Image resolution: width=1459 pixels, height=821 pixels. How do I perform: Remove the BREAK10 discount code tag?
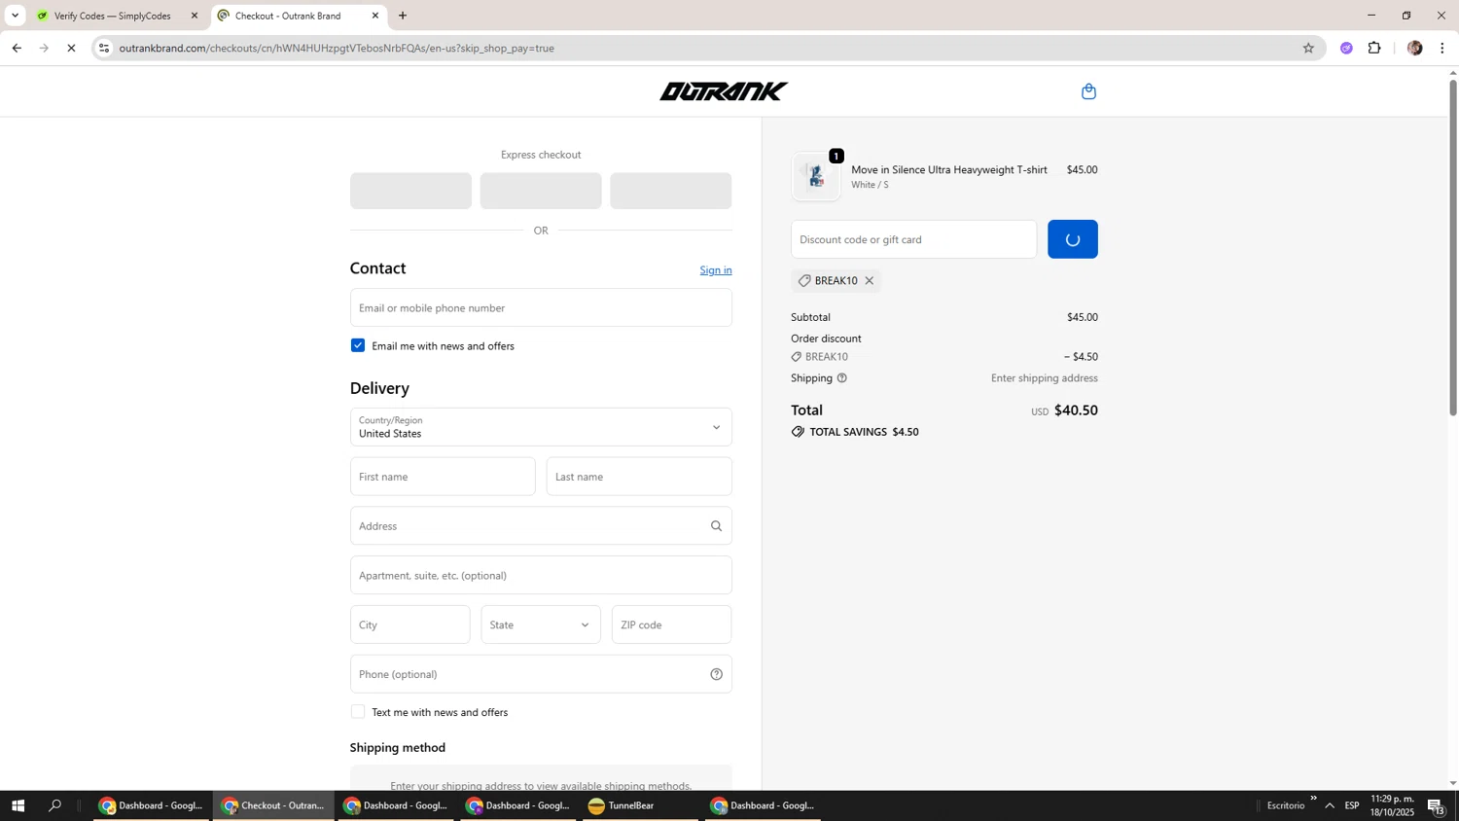tap(870, 281)
